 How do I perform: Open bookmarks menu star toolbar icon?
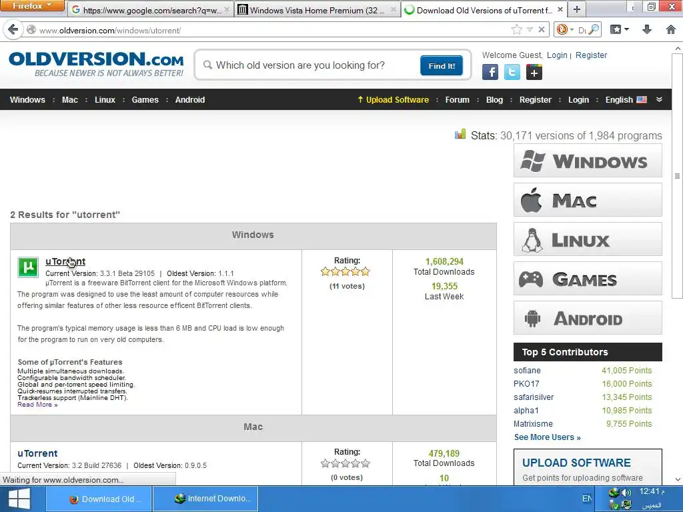tap(616, 29)
